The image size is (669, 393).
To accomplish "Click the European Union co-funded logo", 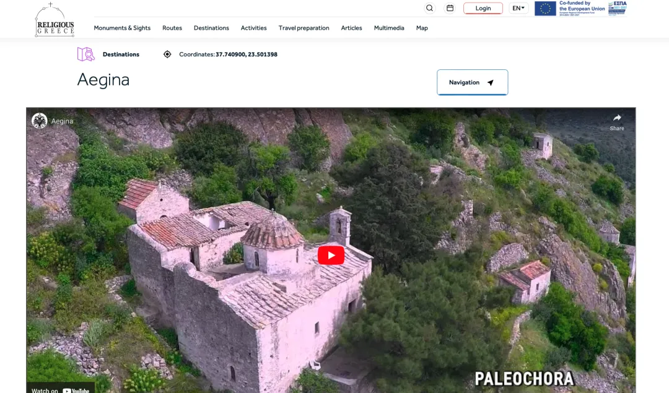I will pyautogui.click(x=570, y=8).
